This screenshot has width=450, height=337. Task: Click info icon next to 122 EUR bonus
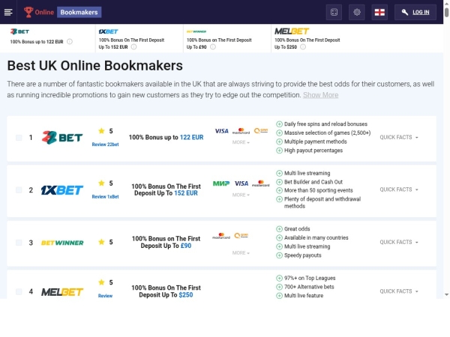point(70,41)
